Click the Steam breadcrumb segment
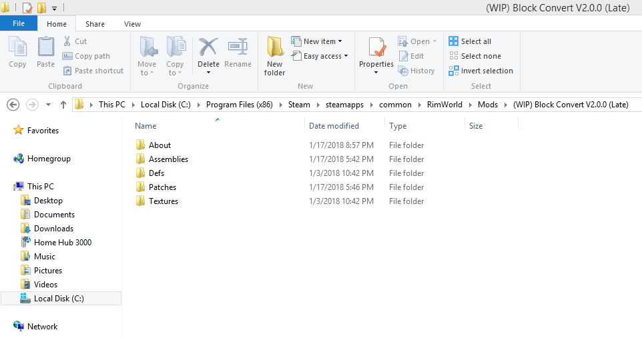Image resolution: width=642 pixels, height=338 pixels. coord(299,105)
